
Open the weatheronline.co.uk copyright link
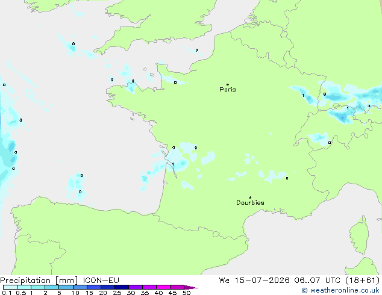point(340,290)
